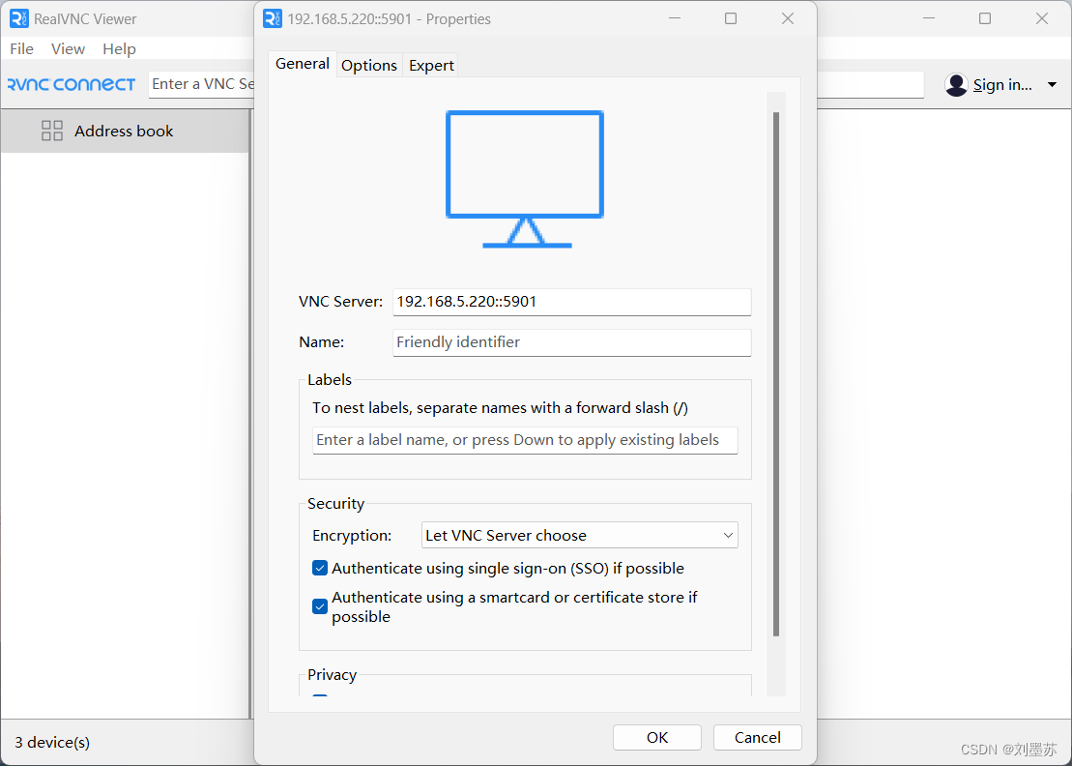This screenshot has width=1072, height=766.
Task: Switch to the General tab
Action: click(x=303, y=64)
